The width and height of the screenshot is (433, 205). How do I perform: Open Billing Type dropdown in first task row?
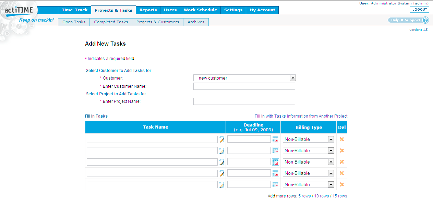pyautogui.click(x=330, y=140)
